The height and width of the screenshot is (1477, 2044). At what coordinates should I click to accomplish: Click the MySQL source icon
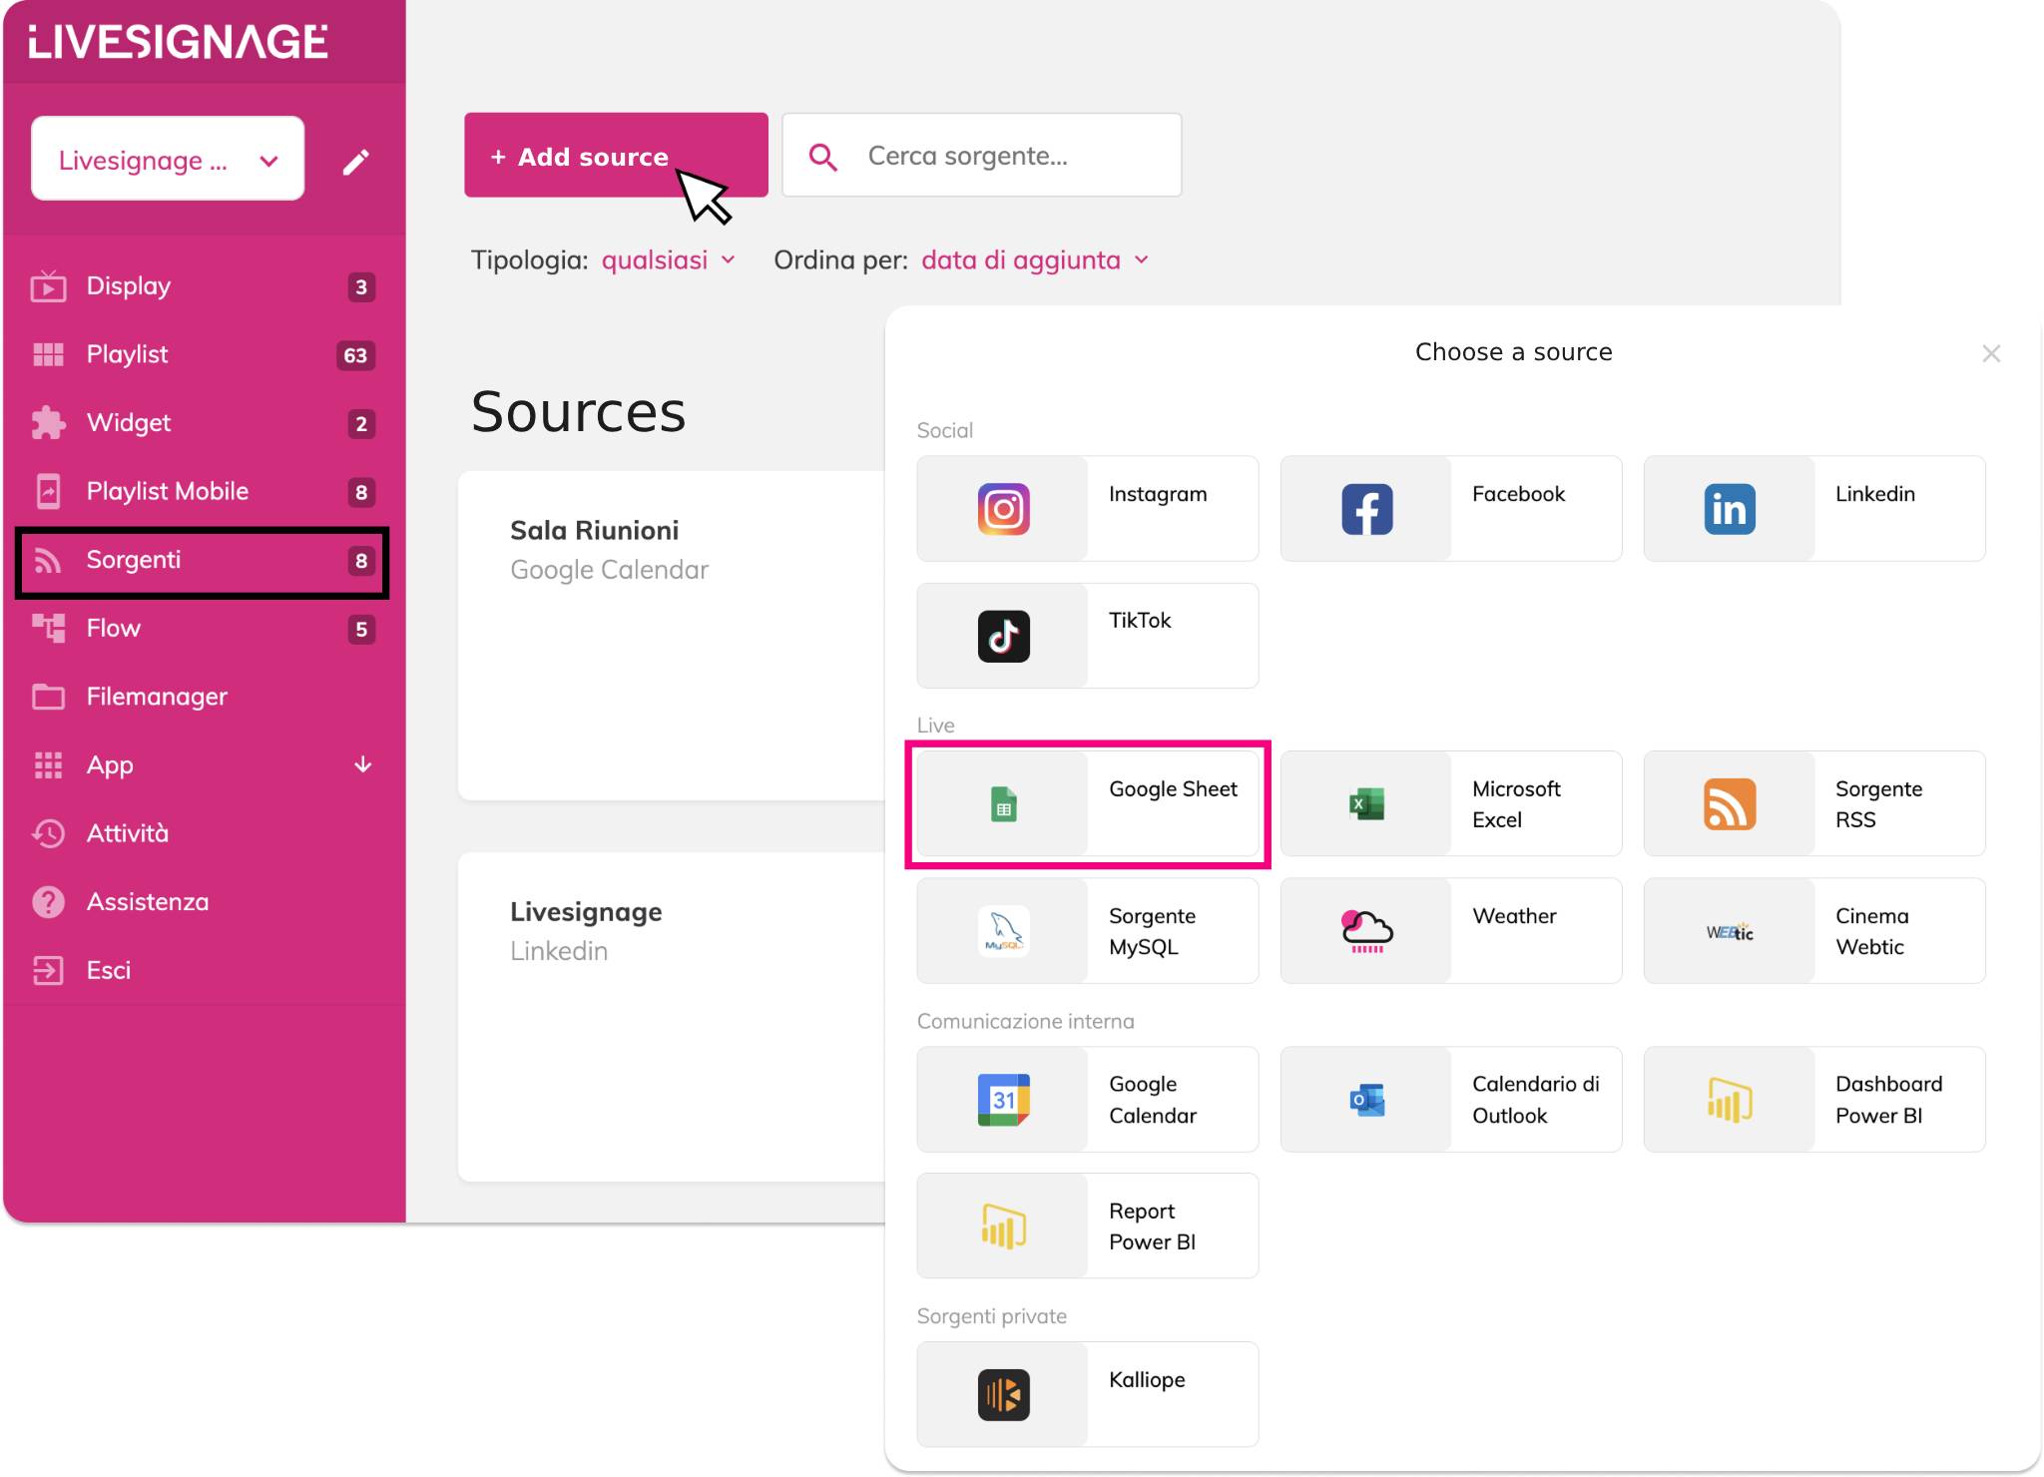point(1003,931)
